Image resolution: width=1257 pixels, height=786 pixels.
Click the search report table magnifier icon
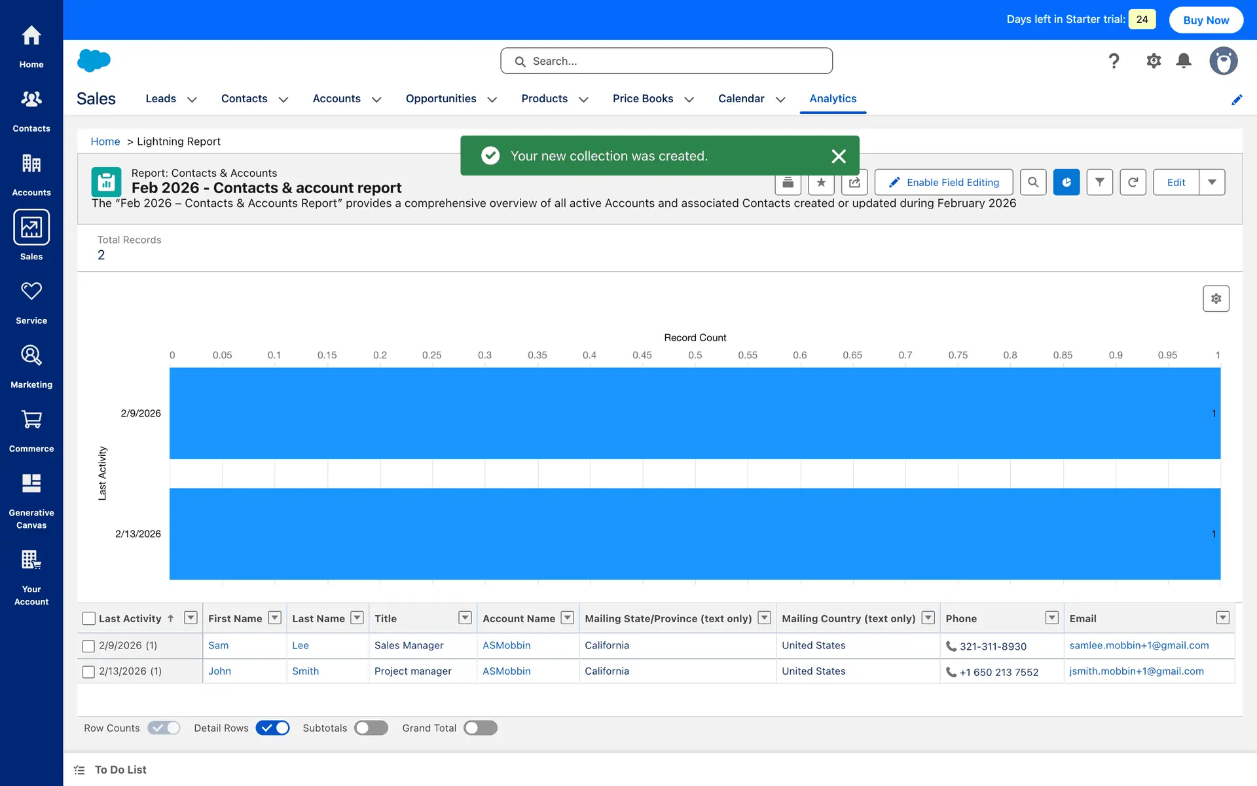click(1033, 182)
